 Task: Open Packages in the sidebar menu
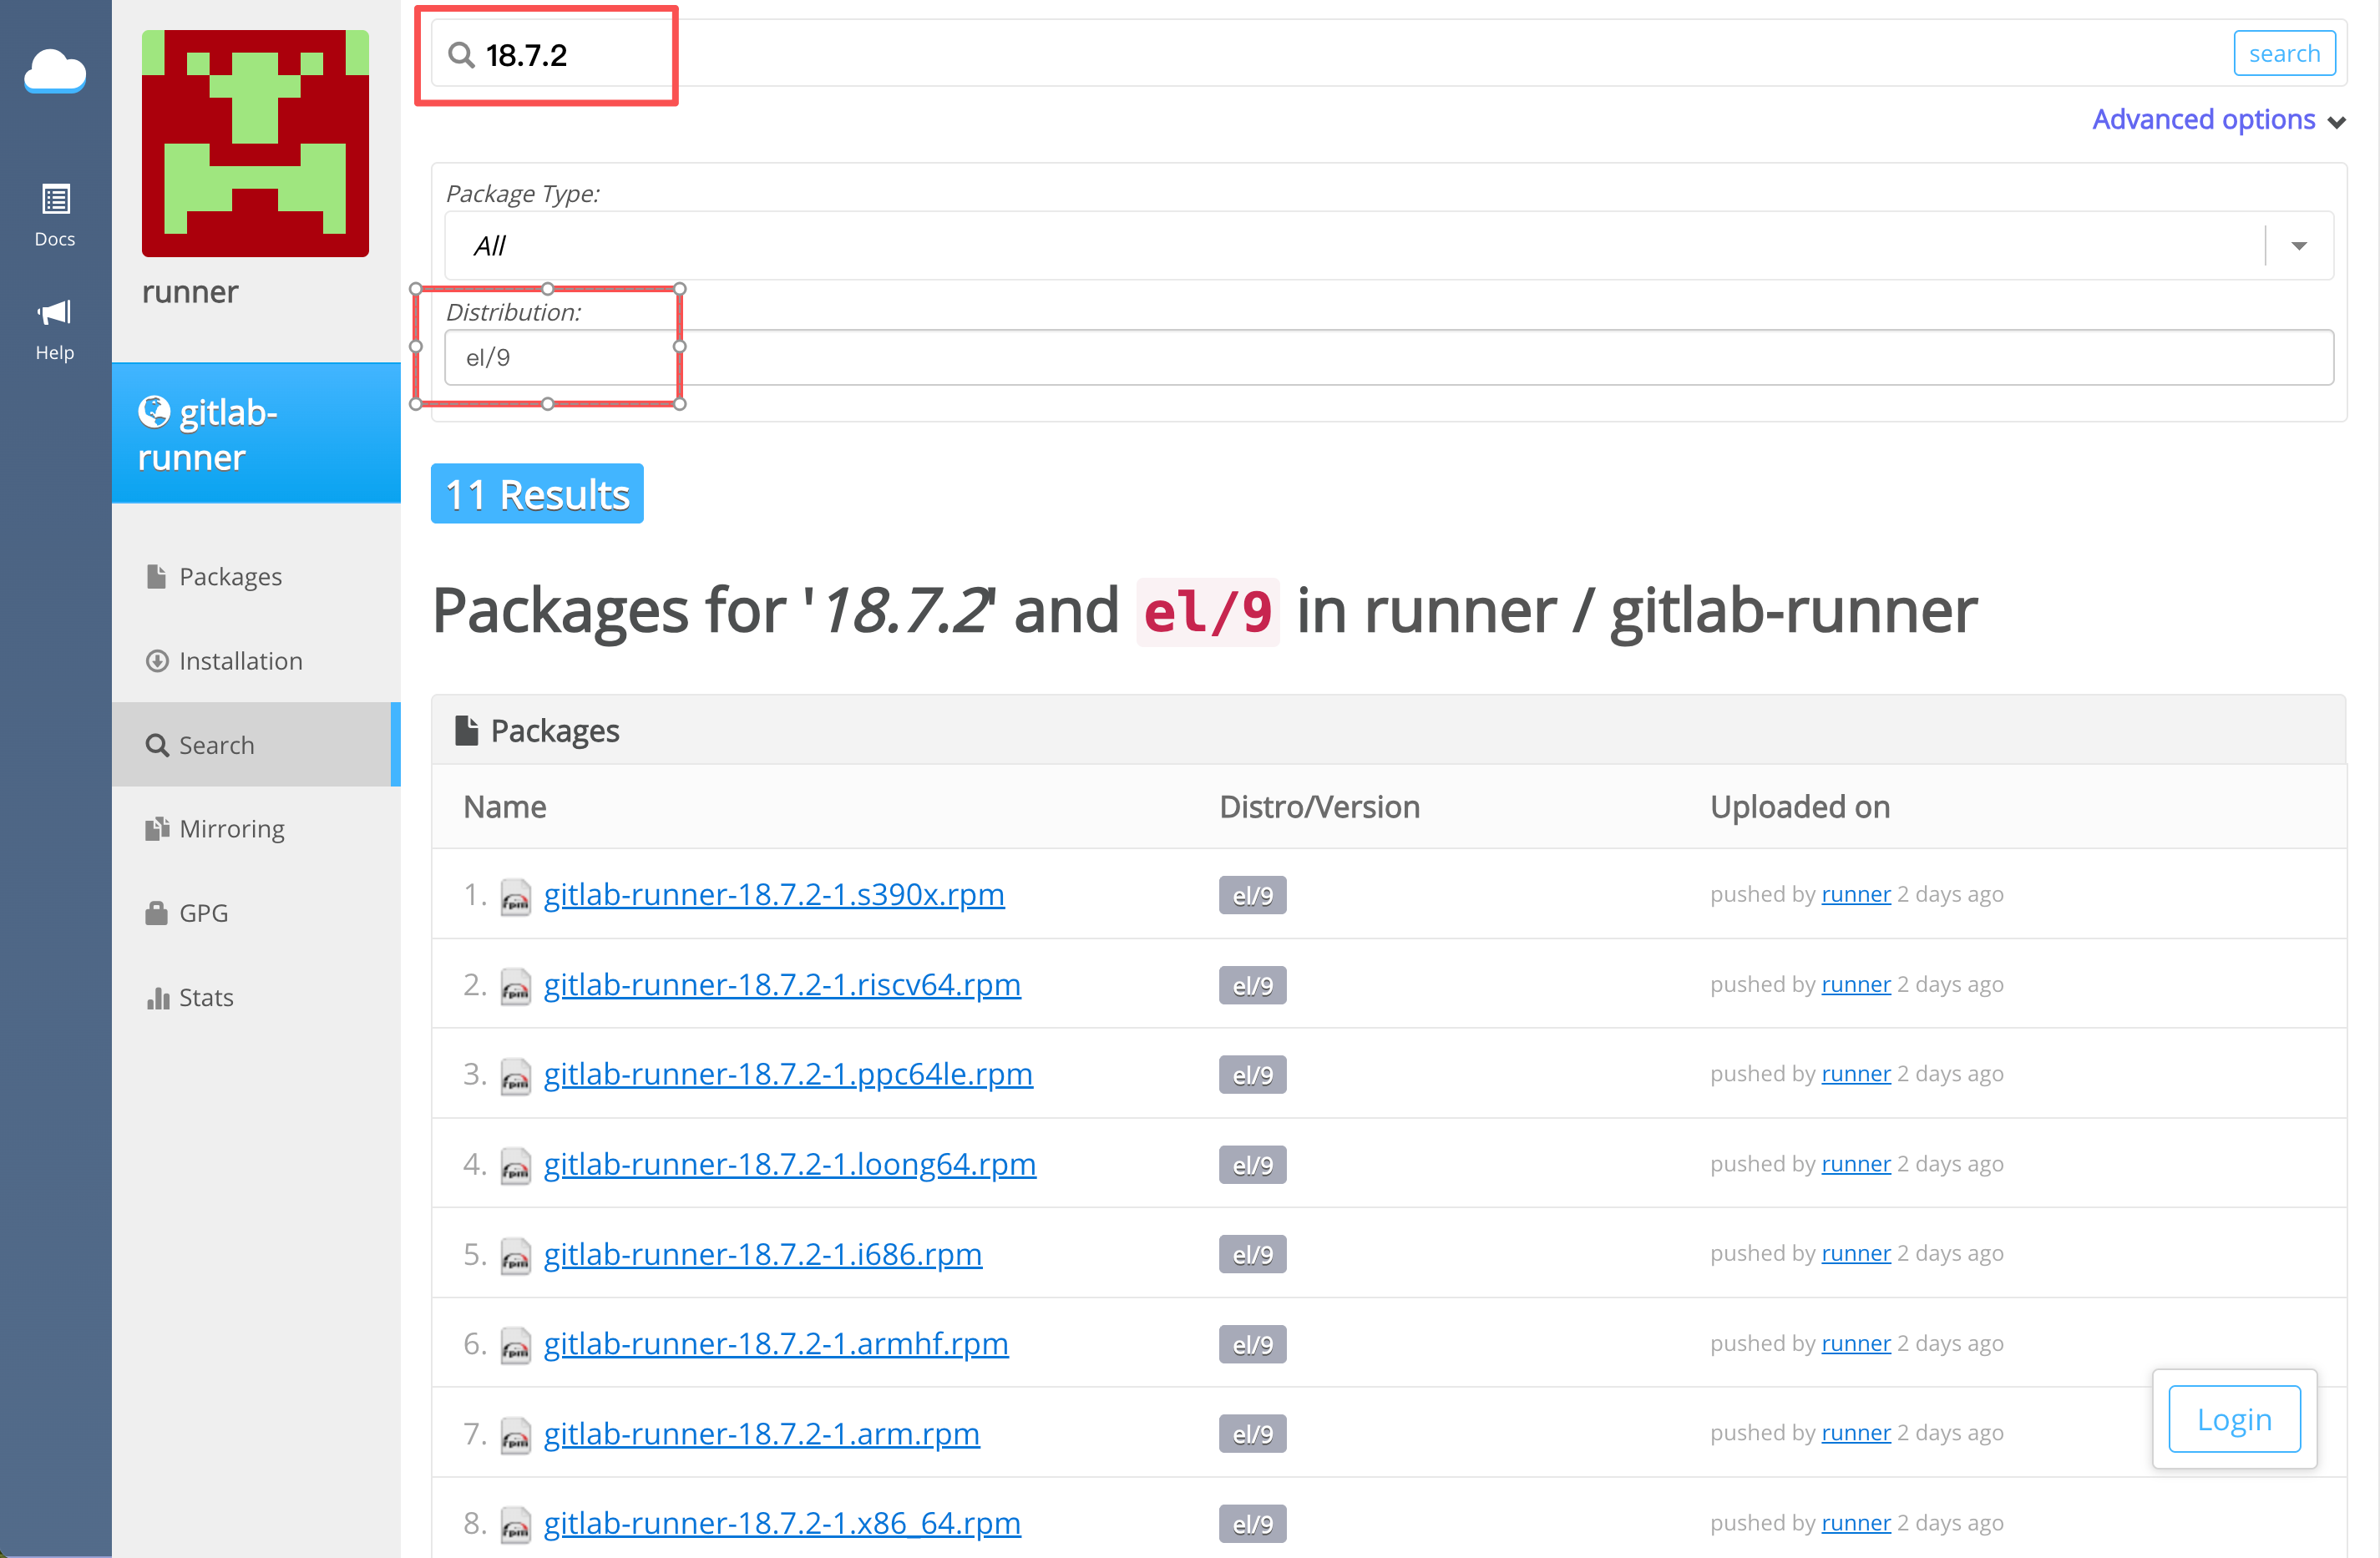[x=230, y=577]
